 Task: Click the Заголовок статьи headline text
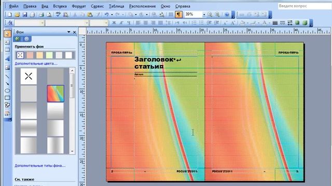(x=158, y=63)
